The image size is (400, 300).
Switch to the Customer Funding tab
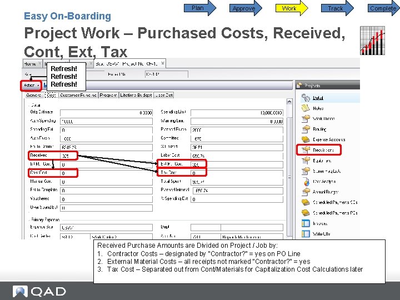pyautogui.click(x=78, y=95)
